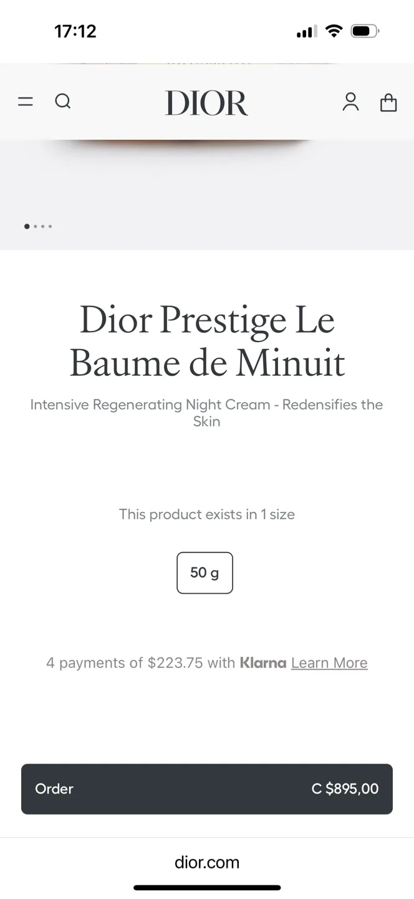Image resolution: width=414 pixels, height=899 pixels.
Task: Open the shopping bag icon
Action: pyautogui.click(x=388, y=102)
